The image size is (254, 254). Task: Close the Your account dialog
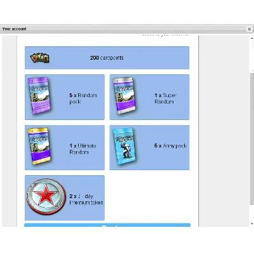coord(250,29)
